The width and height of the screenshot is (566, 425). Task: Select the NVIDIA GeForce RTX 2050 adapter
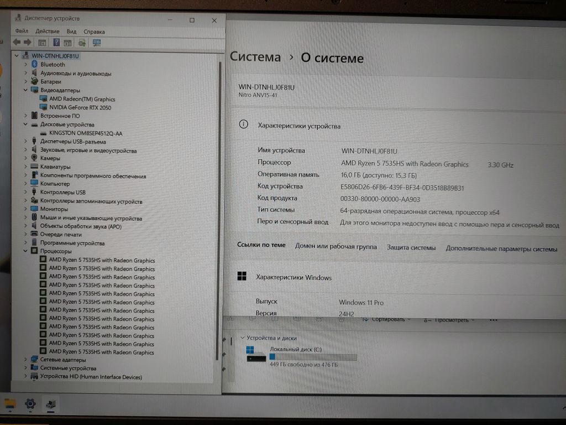click(80, 107)
